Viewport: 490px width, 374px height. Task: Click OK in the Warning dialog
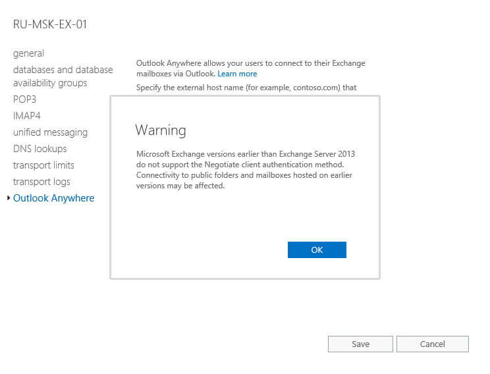317,250
